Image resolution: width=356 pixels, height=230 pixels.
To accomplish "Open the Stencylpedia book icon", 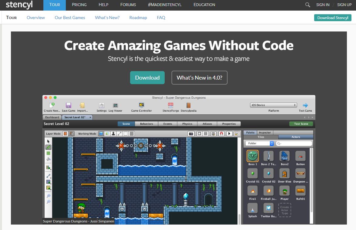I will pos(189,105).
